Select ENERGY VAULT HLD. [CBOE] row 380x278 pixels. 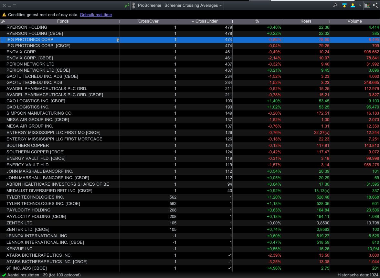click(x=190, y=158)
